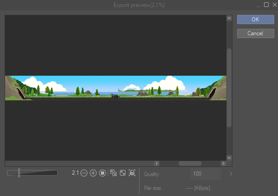The width and height of the screenshot is (278, 196).
Task: Cancel the export preview
Action: tap(256, 33)
